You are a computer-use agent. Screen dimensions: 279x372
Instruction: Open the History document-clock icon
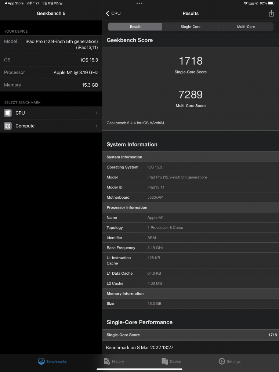tap(107, 361)
